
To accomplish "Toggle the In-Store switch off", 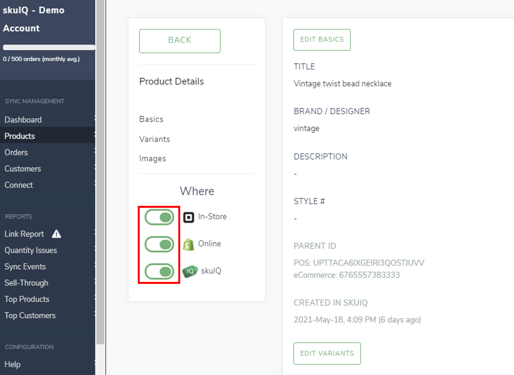I will [x=159, y=217].
